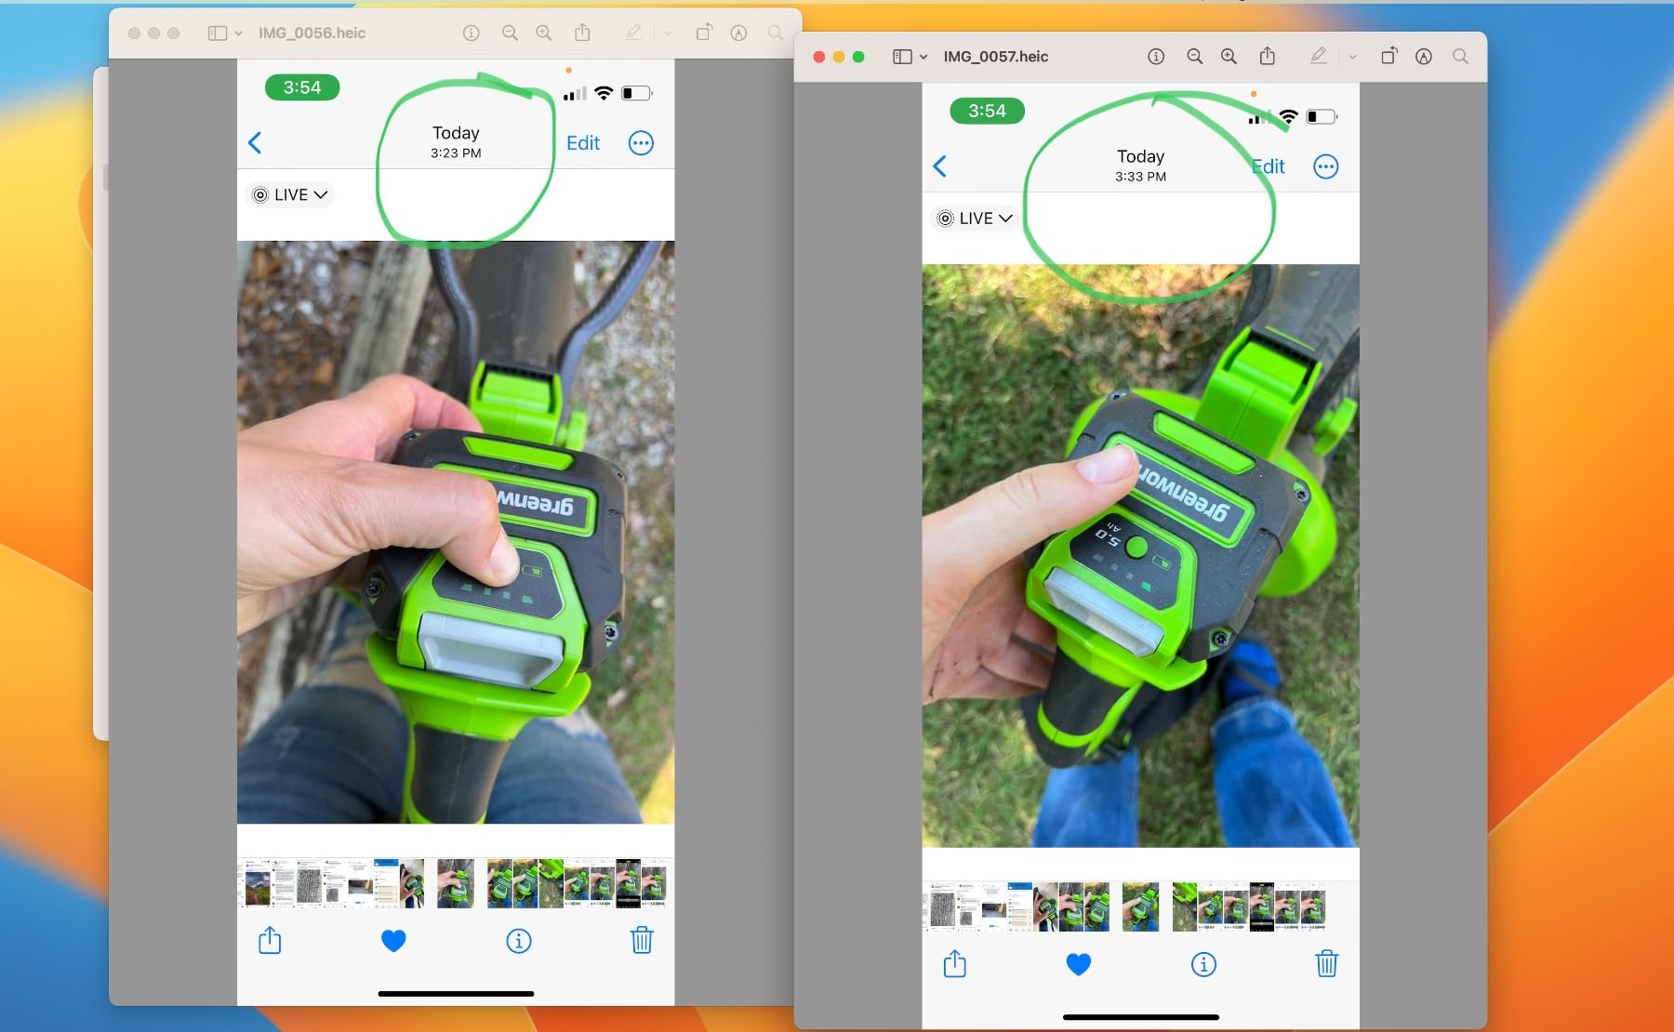Toggle sidebar view button in IMG_0056.heic window
Image resolution: width=1674 pixels, height=1032 pixels.
click(x=218, y=33)
